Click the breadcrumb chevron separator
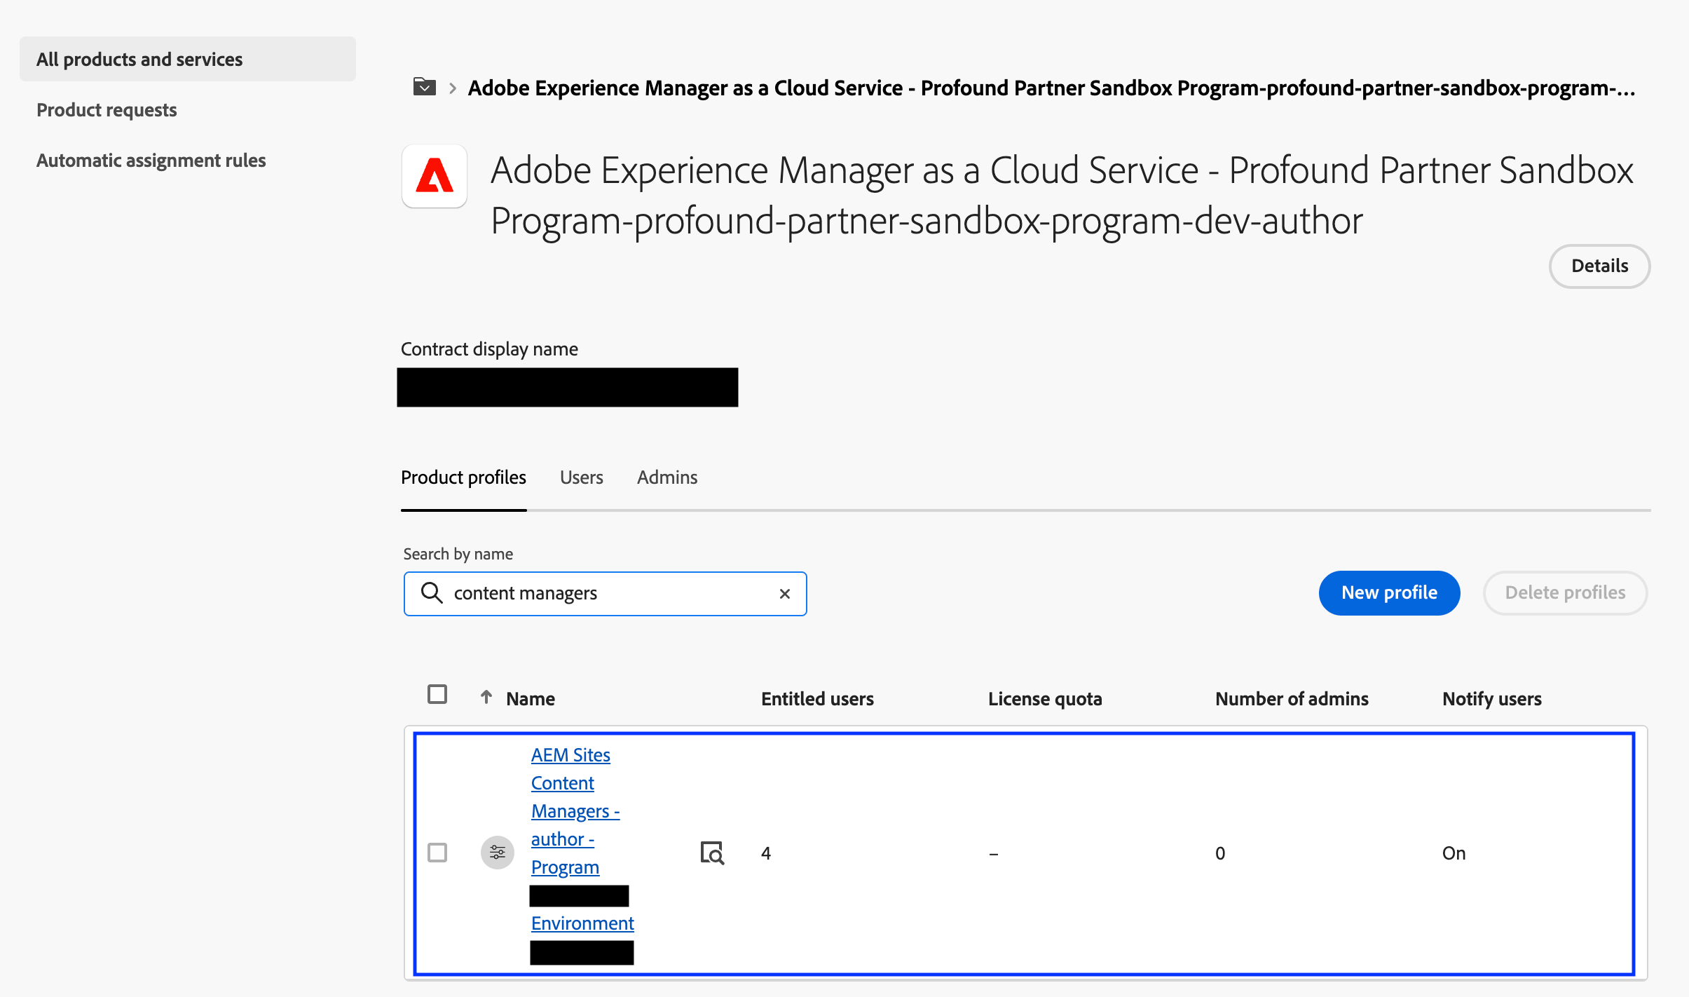Viewport: 1689px width, 997px height. [x=453, y=88]
